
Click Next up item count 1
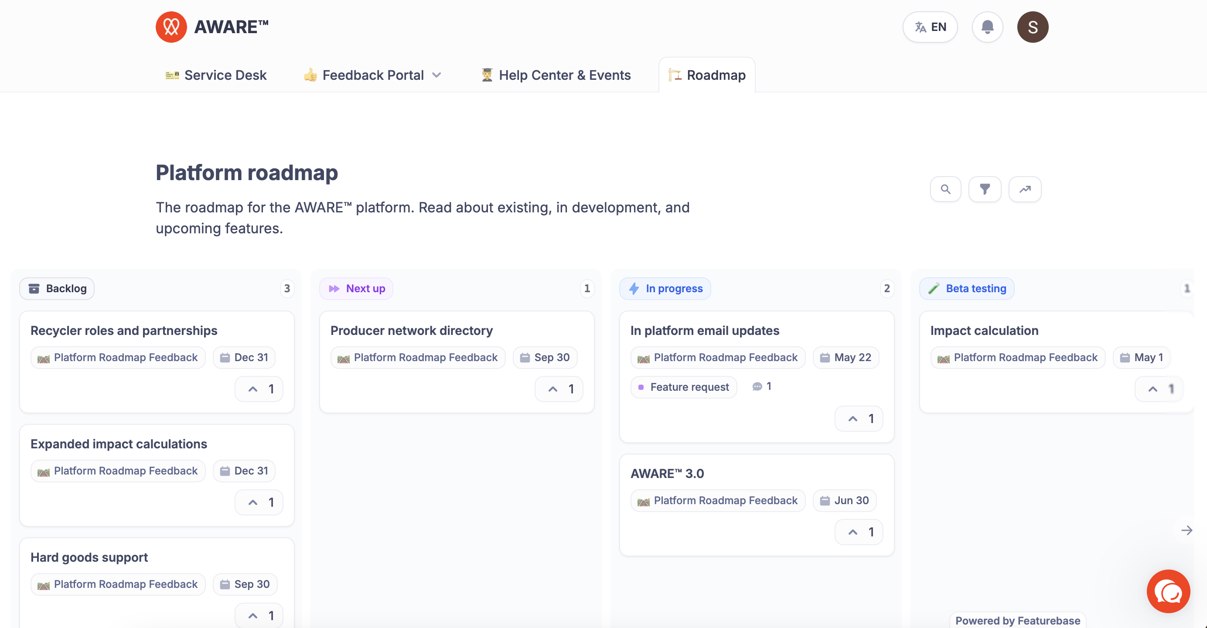click(x=587, y=289)
